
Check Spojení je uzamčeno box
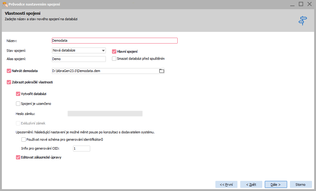(x=18, y=104)
